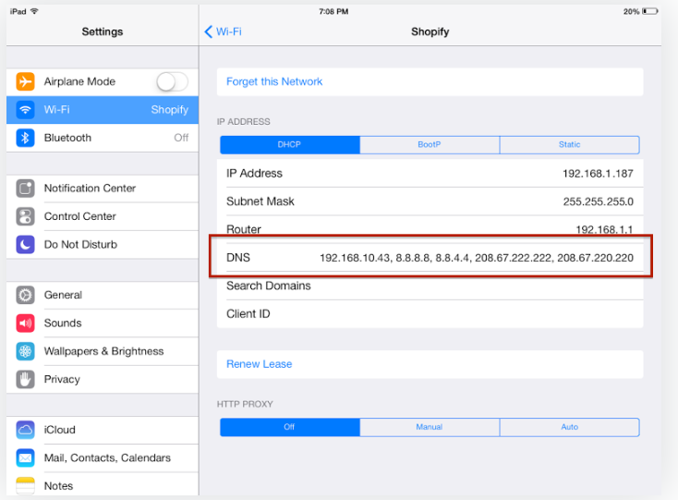
Task: Open General settings
Action: (x=103, y=295)
